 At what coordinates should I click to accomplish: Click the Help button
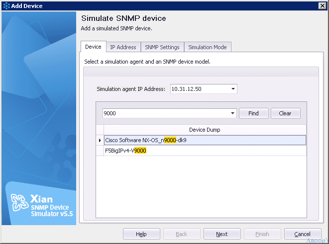[x=141, y=234]
